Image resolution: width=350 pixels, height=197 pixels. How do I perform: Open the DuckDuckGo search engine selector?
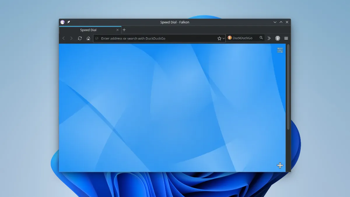(230, 38)
